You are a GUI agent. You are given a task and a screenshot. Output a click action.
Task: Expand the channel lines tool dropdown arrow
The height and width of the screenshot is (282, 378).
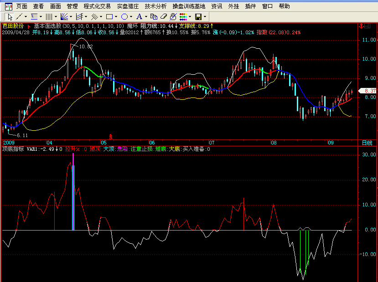[x=86, y=17]
